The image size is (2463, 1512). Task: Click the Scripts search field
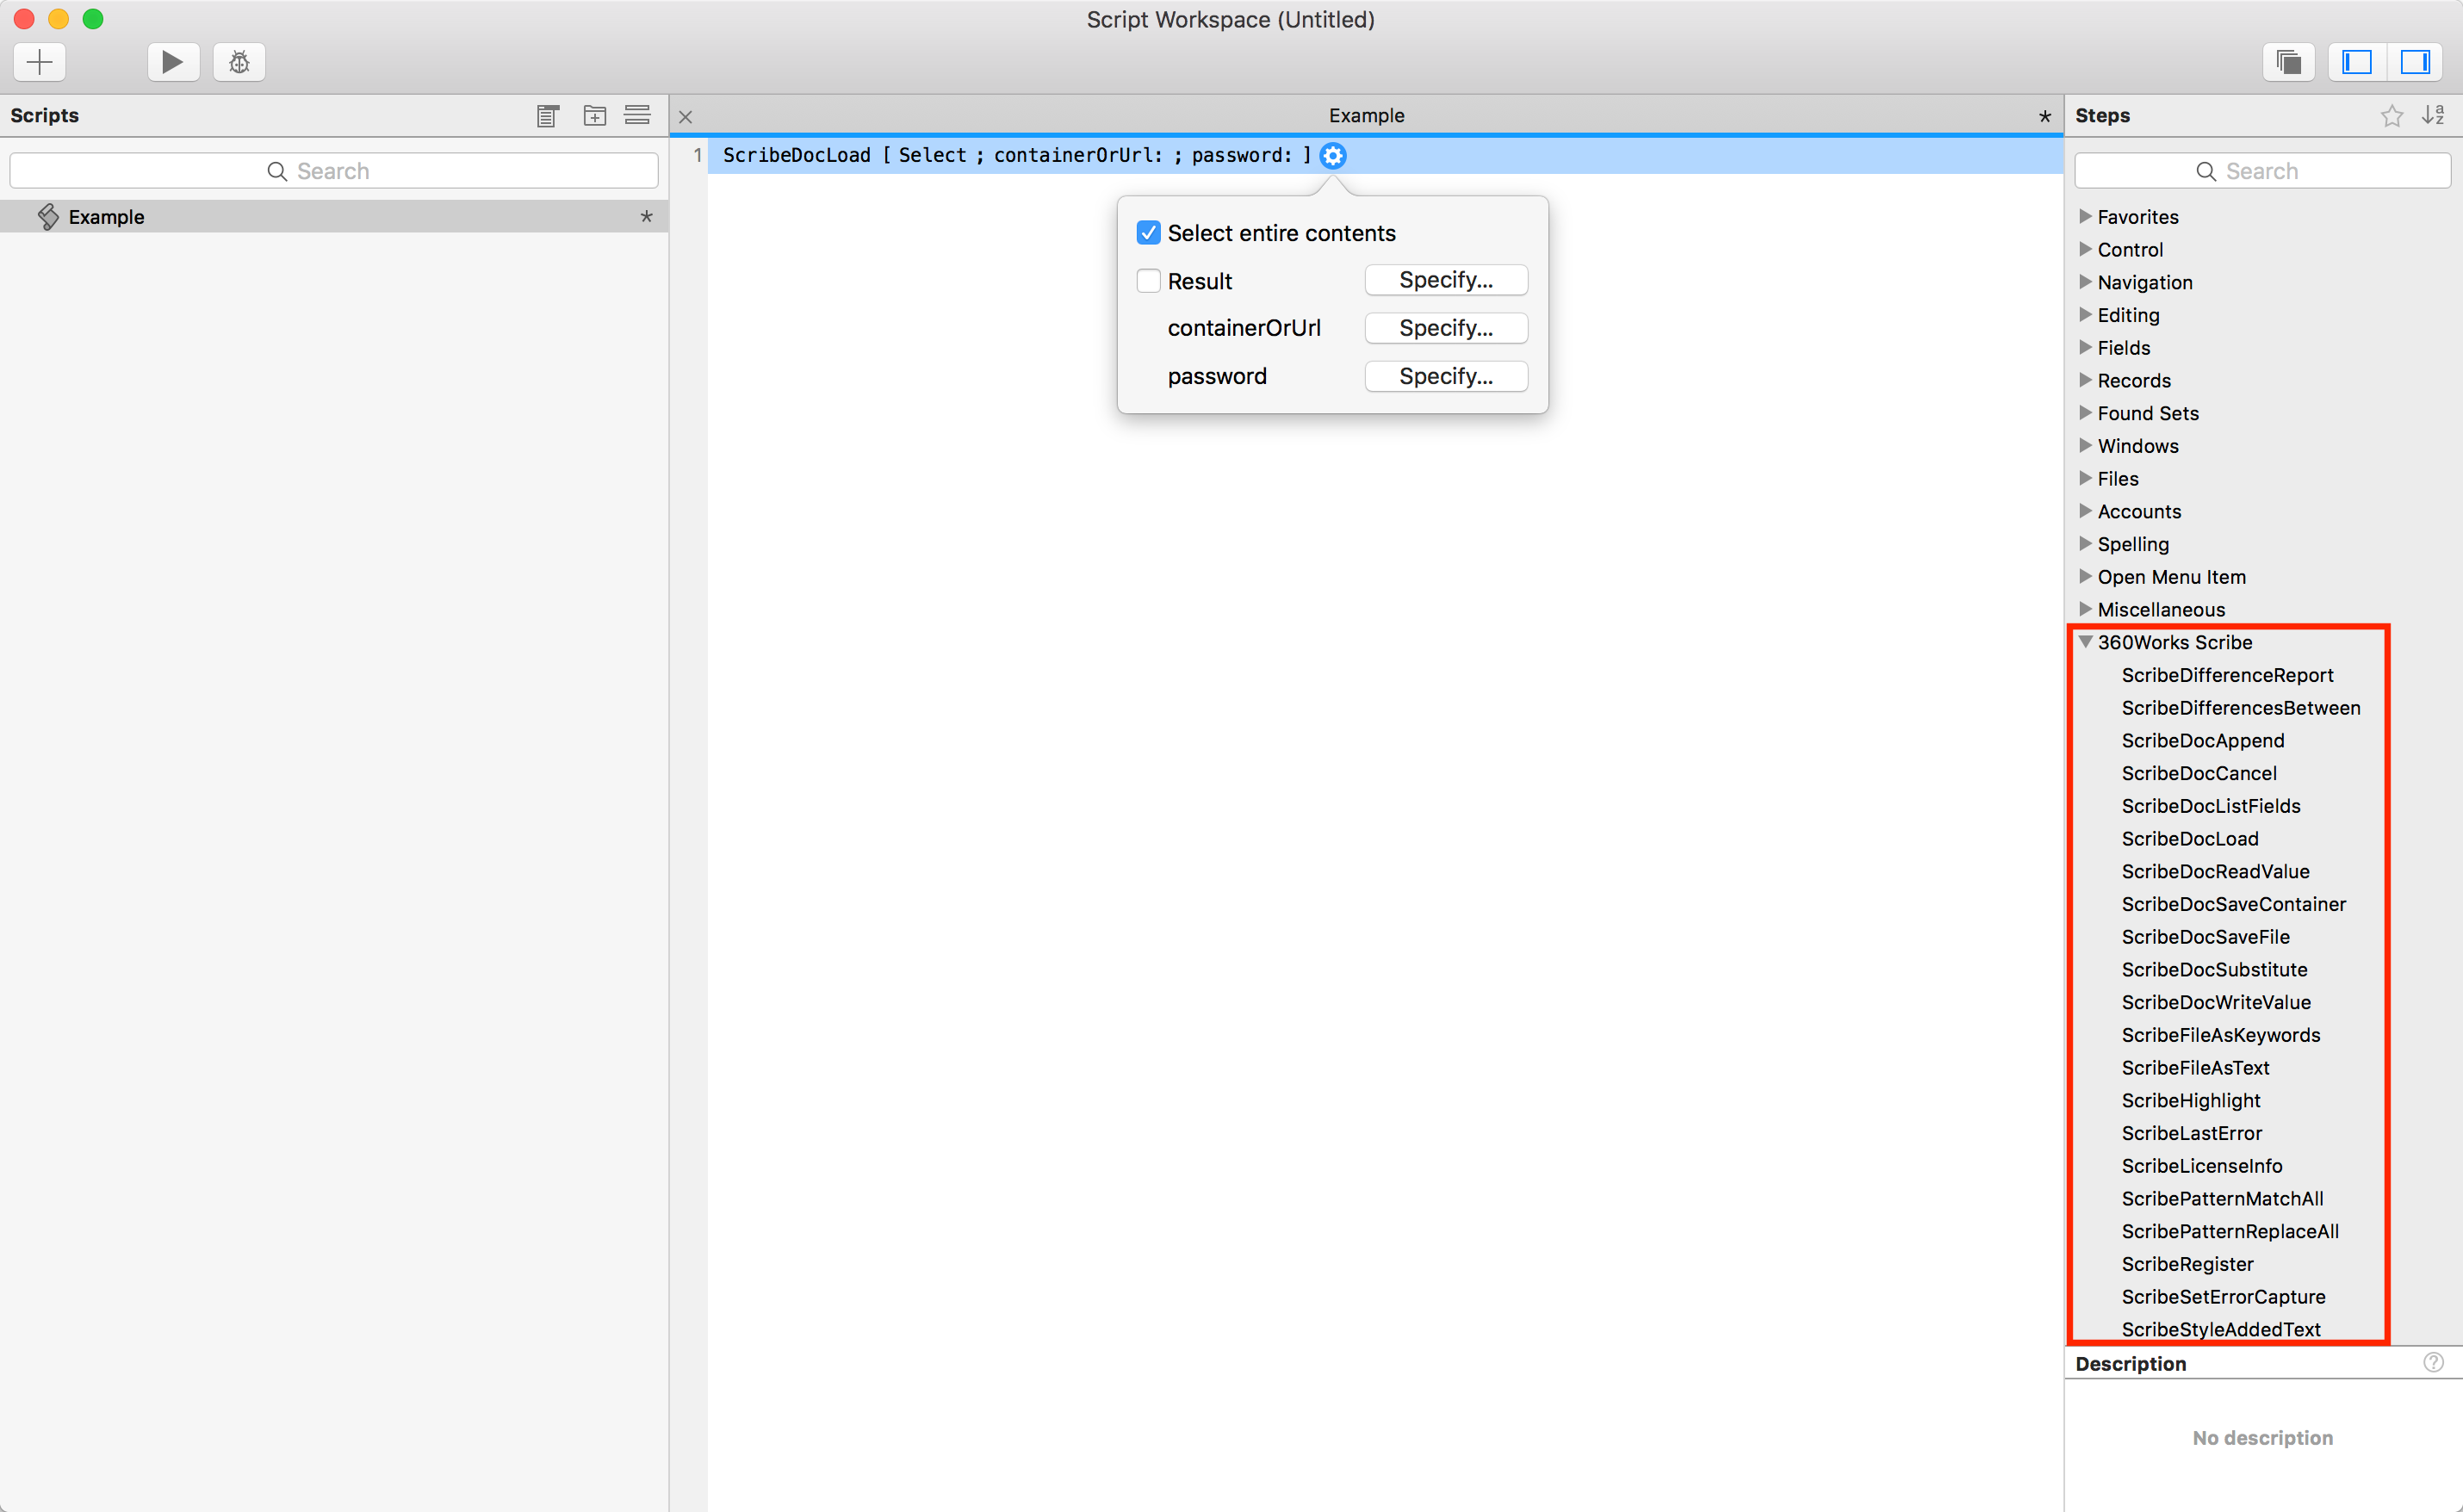point(334,171)
